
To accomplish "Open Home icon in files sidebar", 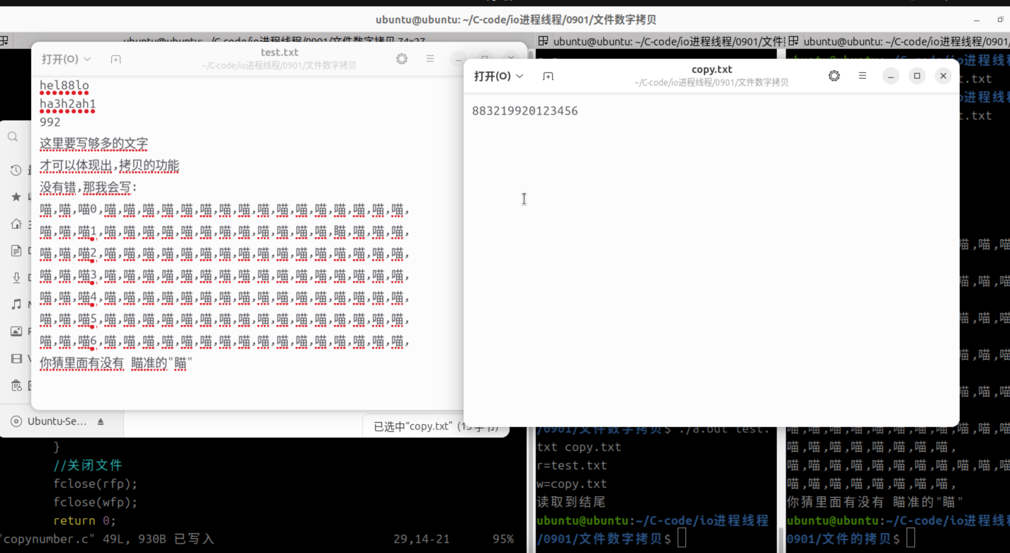I will click(16, 224).
